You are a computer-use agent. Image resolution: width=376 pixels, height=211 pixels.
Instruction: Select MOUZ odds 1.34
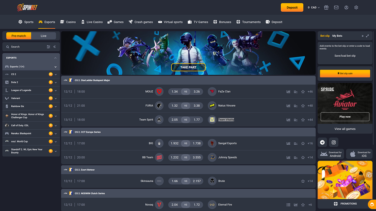175,92
